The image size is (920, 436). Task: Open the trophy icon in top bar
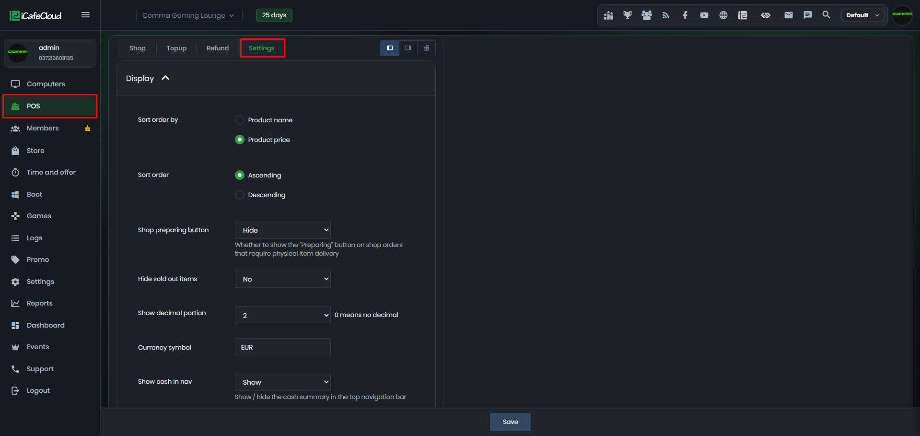click(627, 15)
